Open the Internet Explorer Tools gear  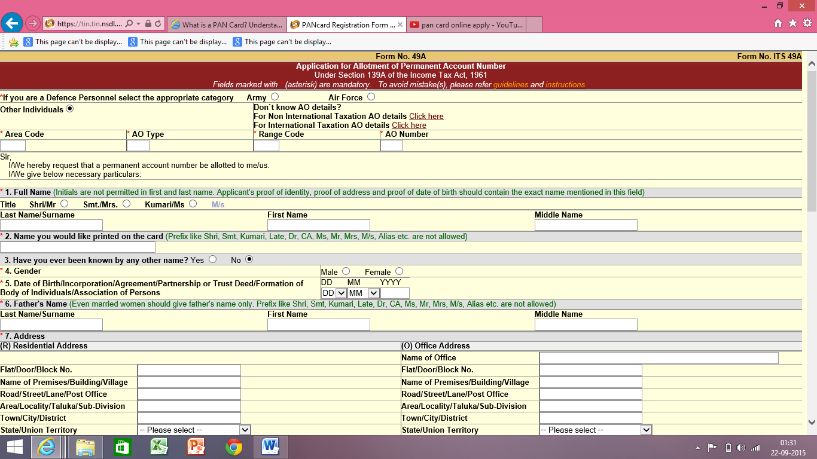click(807, 23)
